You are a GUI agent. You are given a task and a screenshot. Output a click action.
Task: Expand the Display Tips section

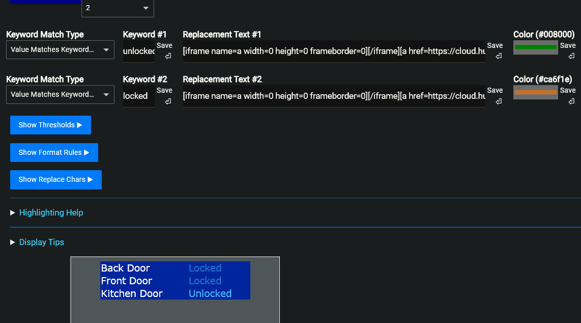point(42,242)
